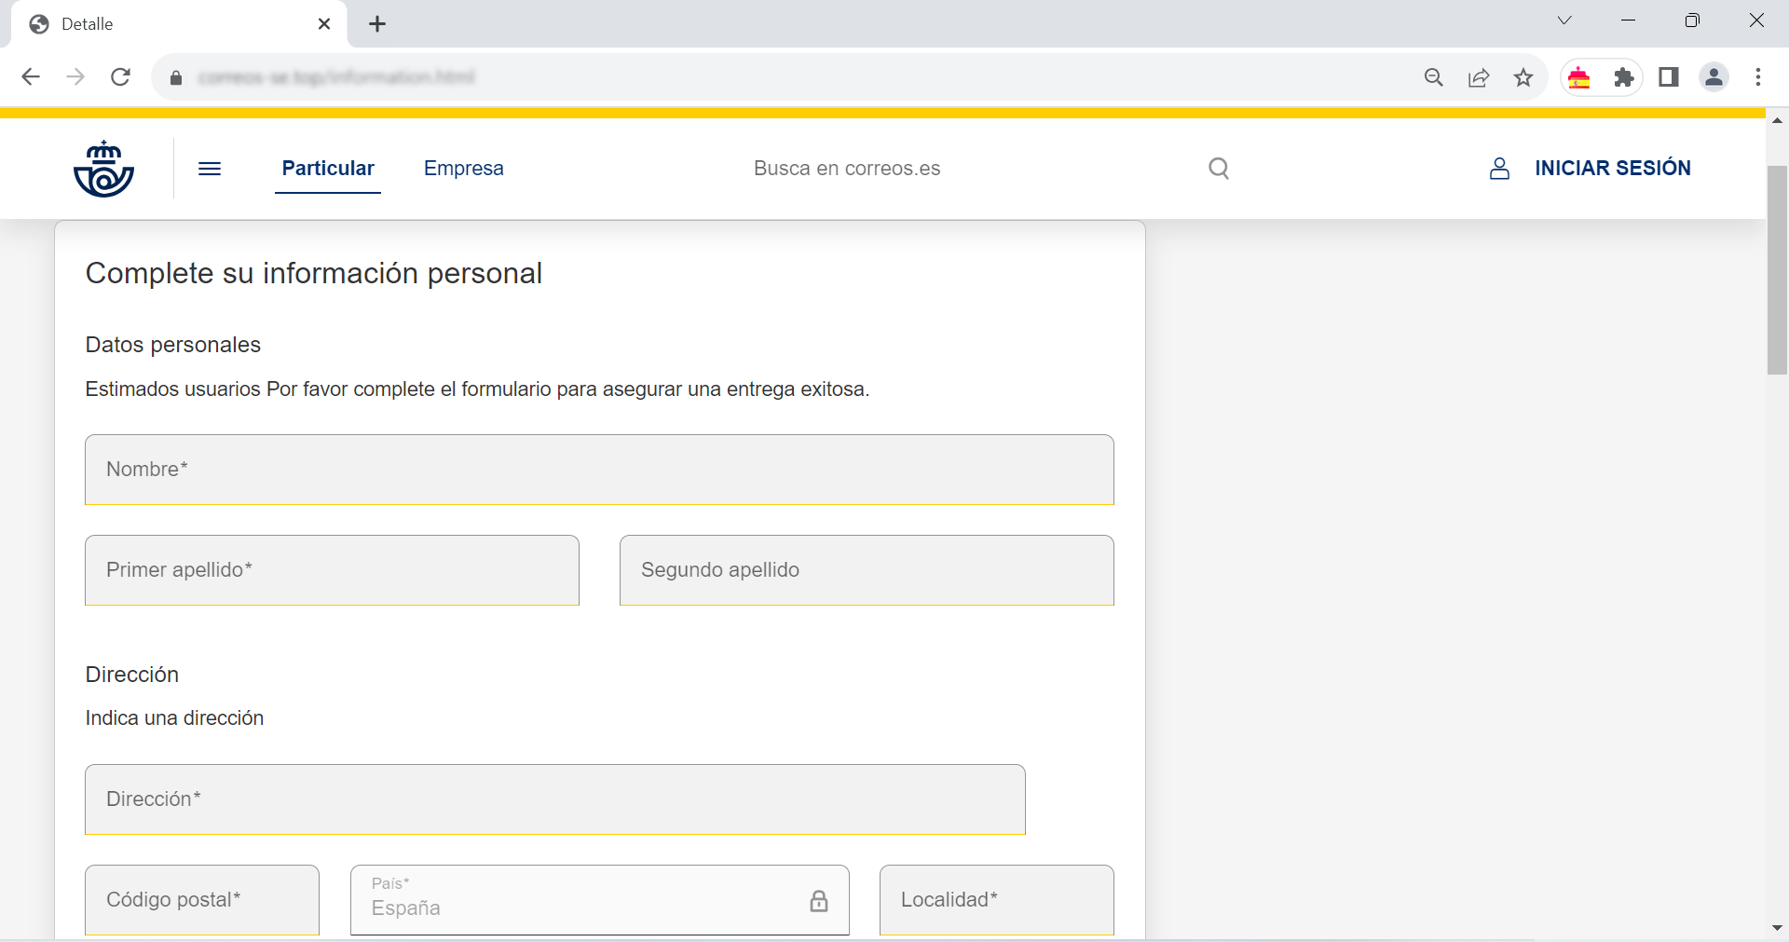Click the Código postal field
This screenshot has width=1789, height=942.
point(202,900)
